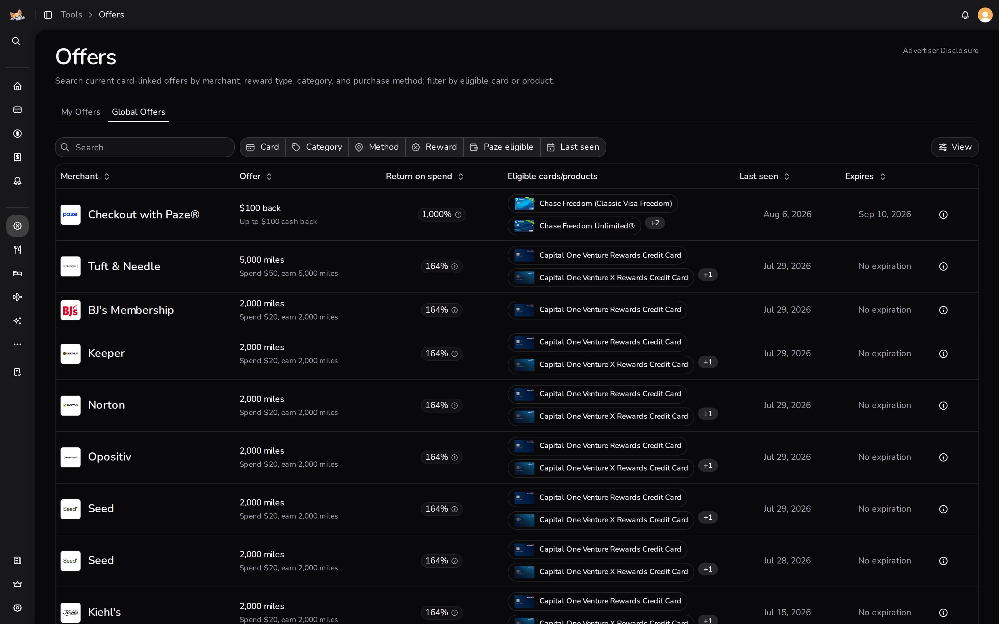Screen dimensions: 999x624
Task: Open details icon for Checkout with Paze row
Action: pos(943,215)
